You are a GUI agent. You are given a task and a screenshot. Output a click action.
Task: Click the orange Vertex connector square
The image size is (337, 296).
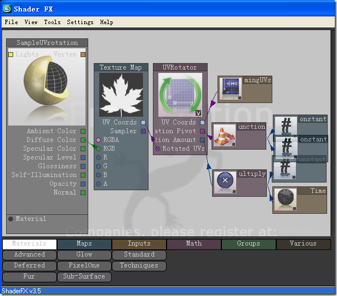pos(83,55)
